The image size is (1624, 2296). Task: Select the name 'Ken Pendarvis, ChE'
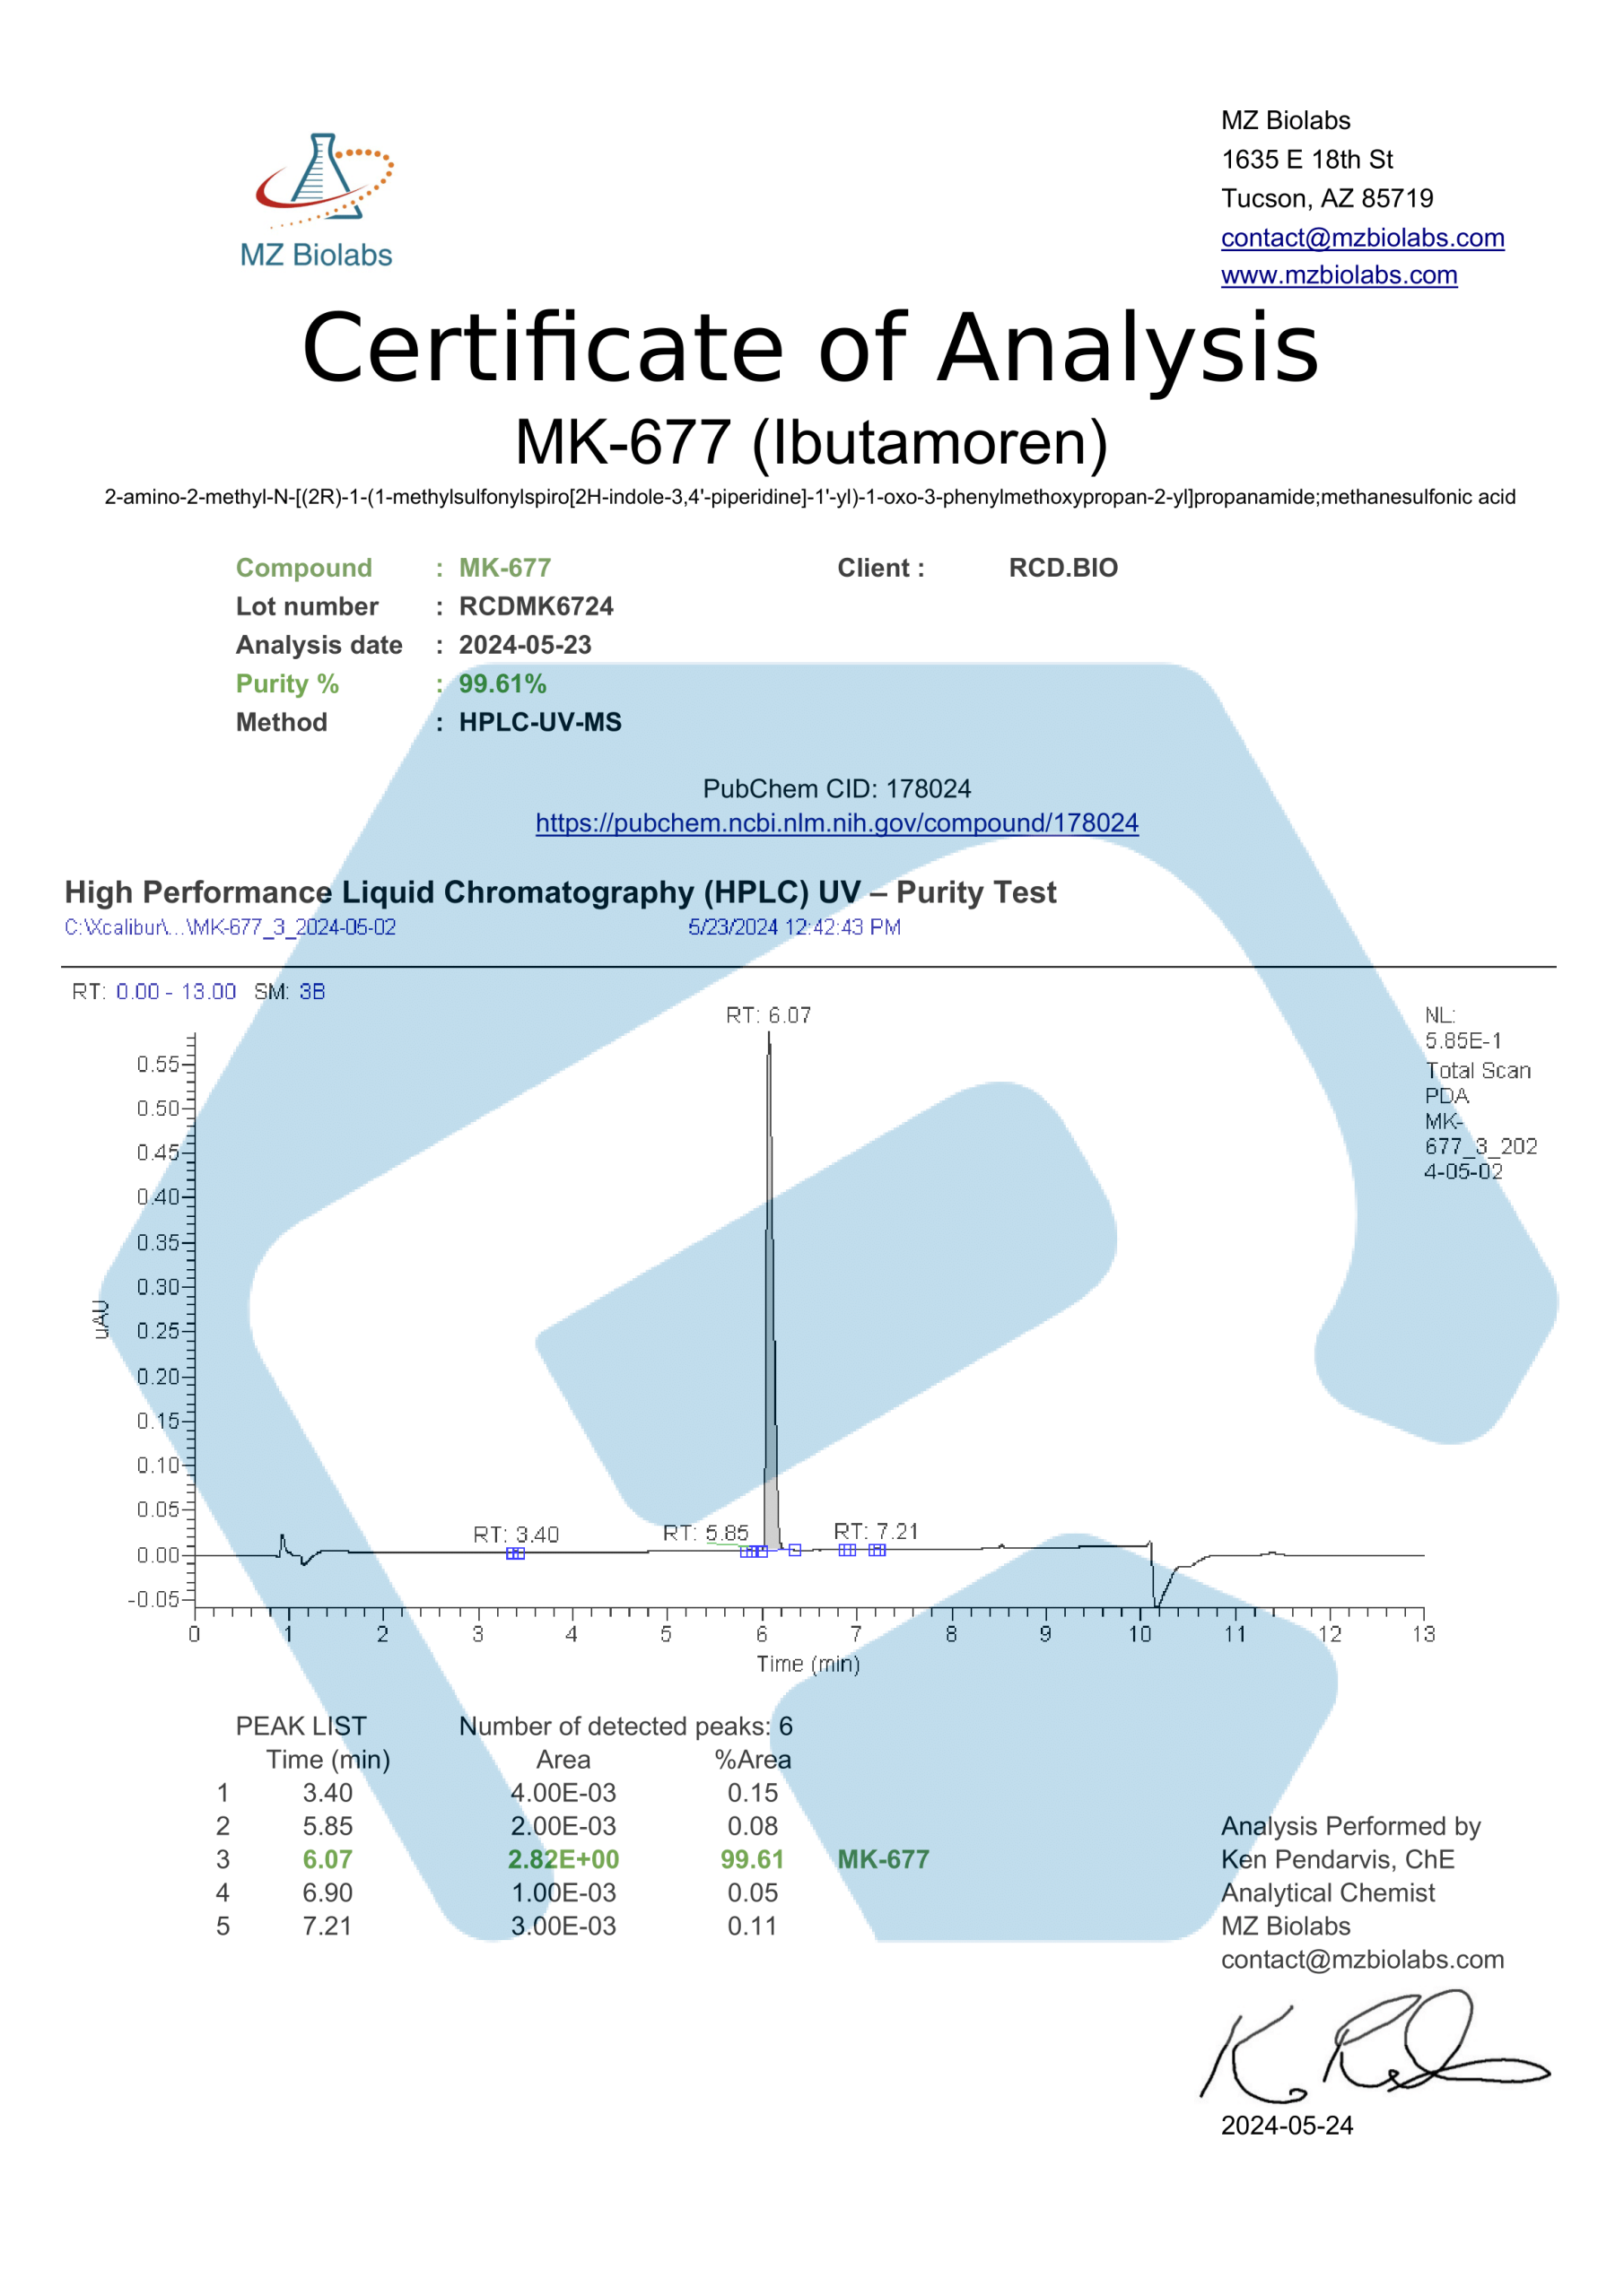pos(1338,1859)
